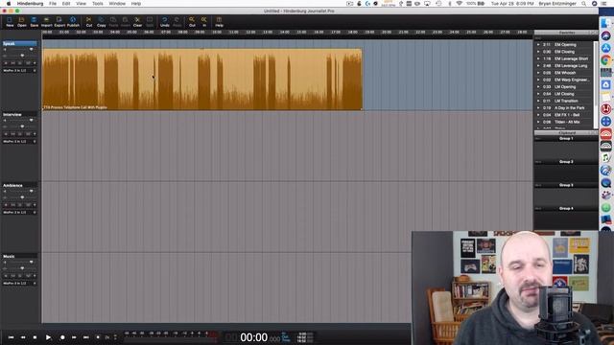Screen dimensions: 614x345
Task: Open the Tools menu
Action: [98, 4]
